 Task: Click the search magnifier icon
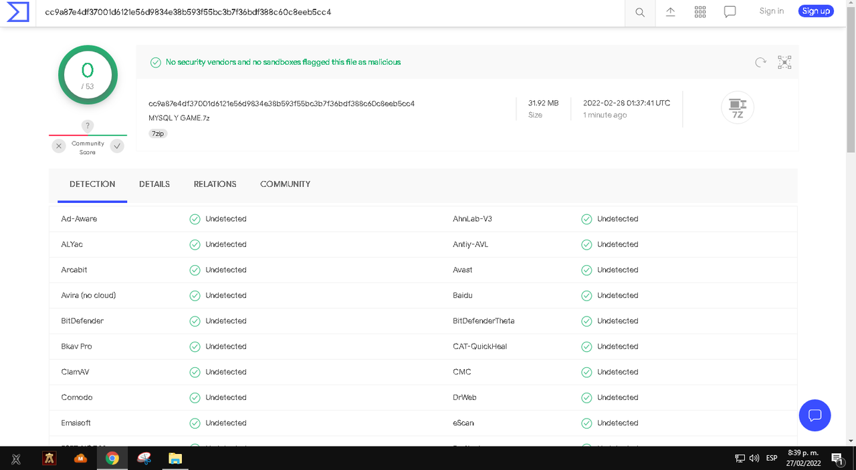click(640, 12)
